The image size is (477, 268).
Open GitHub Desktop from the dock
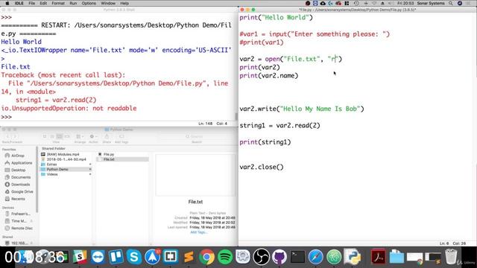[279, 257]
